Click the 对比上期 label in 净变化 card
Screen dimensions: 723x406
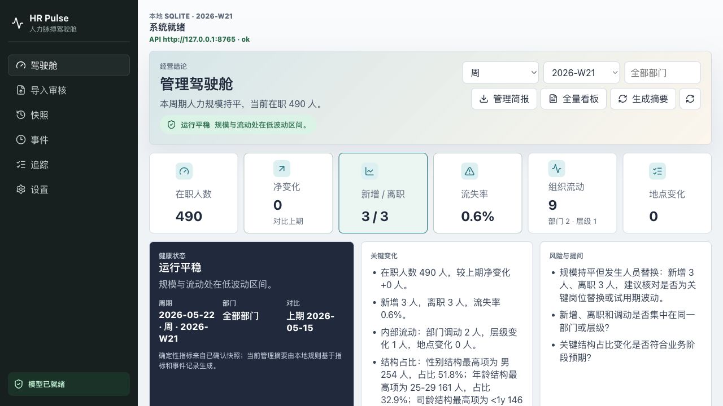coord(288,221)
